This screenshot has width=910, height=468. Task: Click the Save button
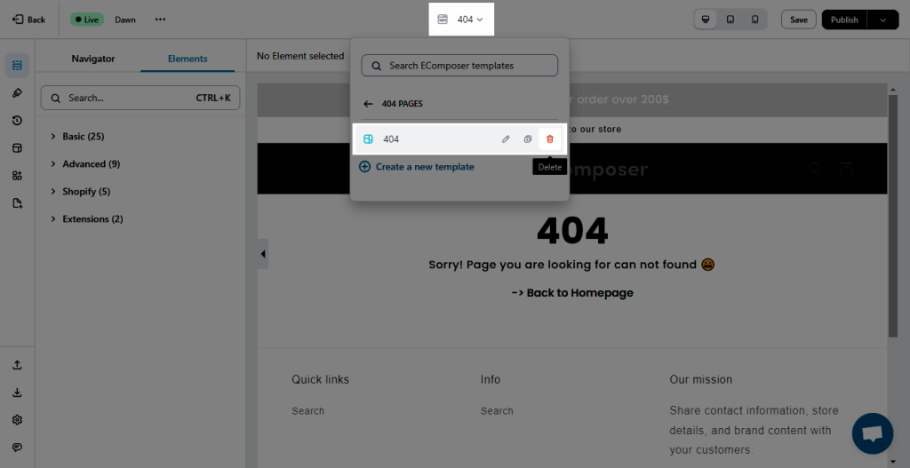coord(799,20)
